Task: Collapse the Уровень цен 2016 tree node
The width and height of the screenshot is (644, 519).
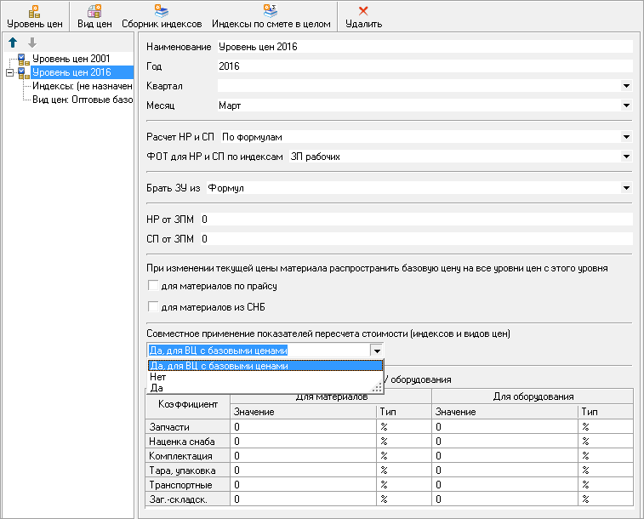Action: (x=10, y=72)
